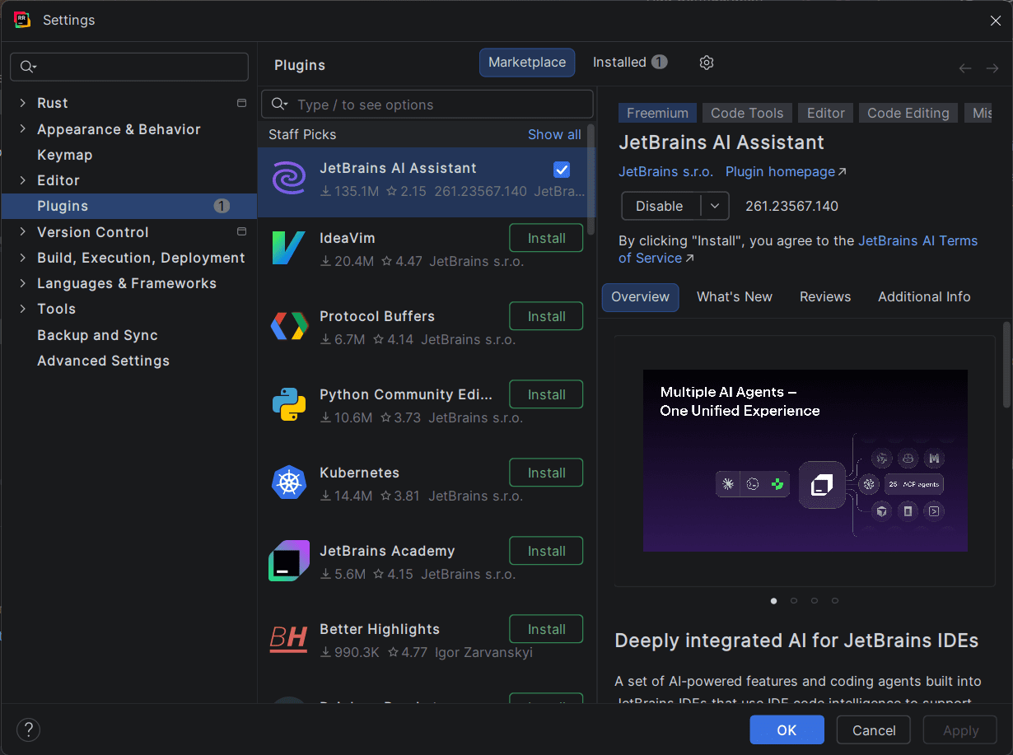The image size is (1013, 755).
Task: Select the third carousel dot indicator
Action: (x=815, y=601)
